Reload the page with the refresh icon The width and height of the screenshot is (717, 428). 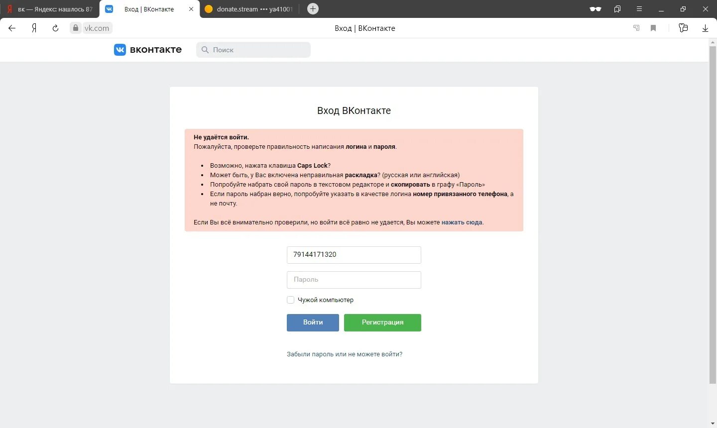55,28
